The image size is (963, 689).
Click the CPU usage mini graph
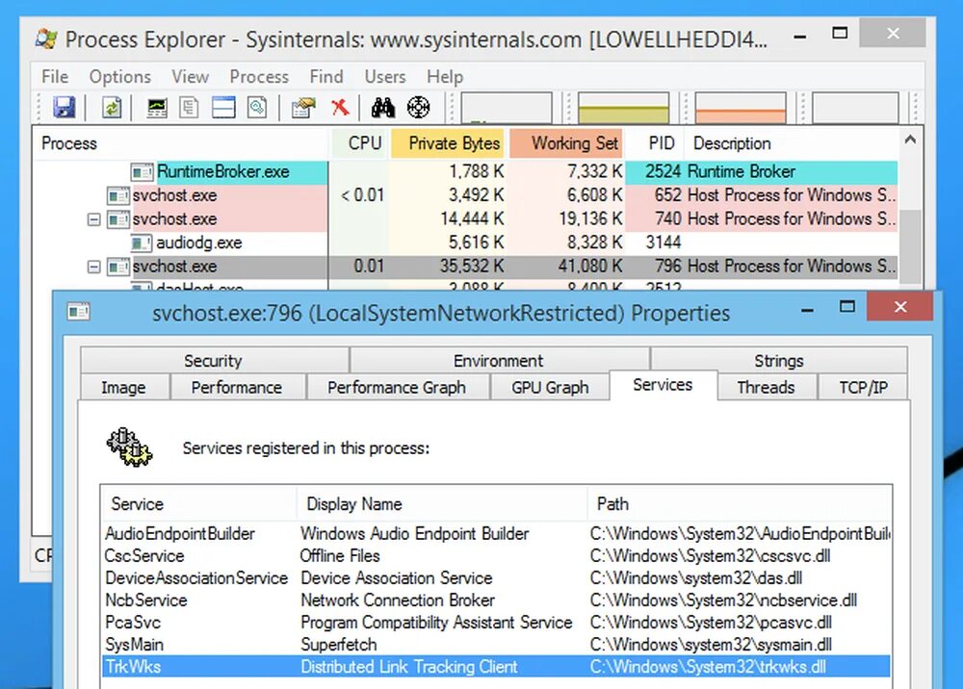507,108
